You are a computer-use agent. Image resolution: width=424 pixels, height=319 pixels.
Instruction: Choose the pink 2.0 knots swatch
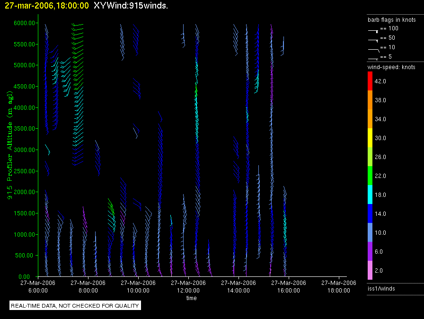pyautogui.click(x=371, y=270)
